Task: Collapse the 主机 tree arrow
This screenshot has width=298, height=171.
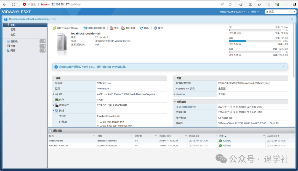Action: [x=5, y=25]
